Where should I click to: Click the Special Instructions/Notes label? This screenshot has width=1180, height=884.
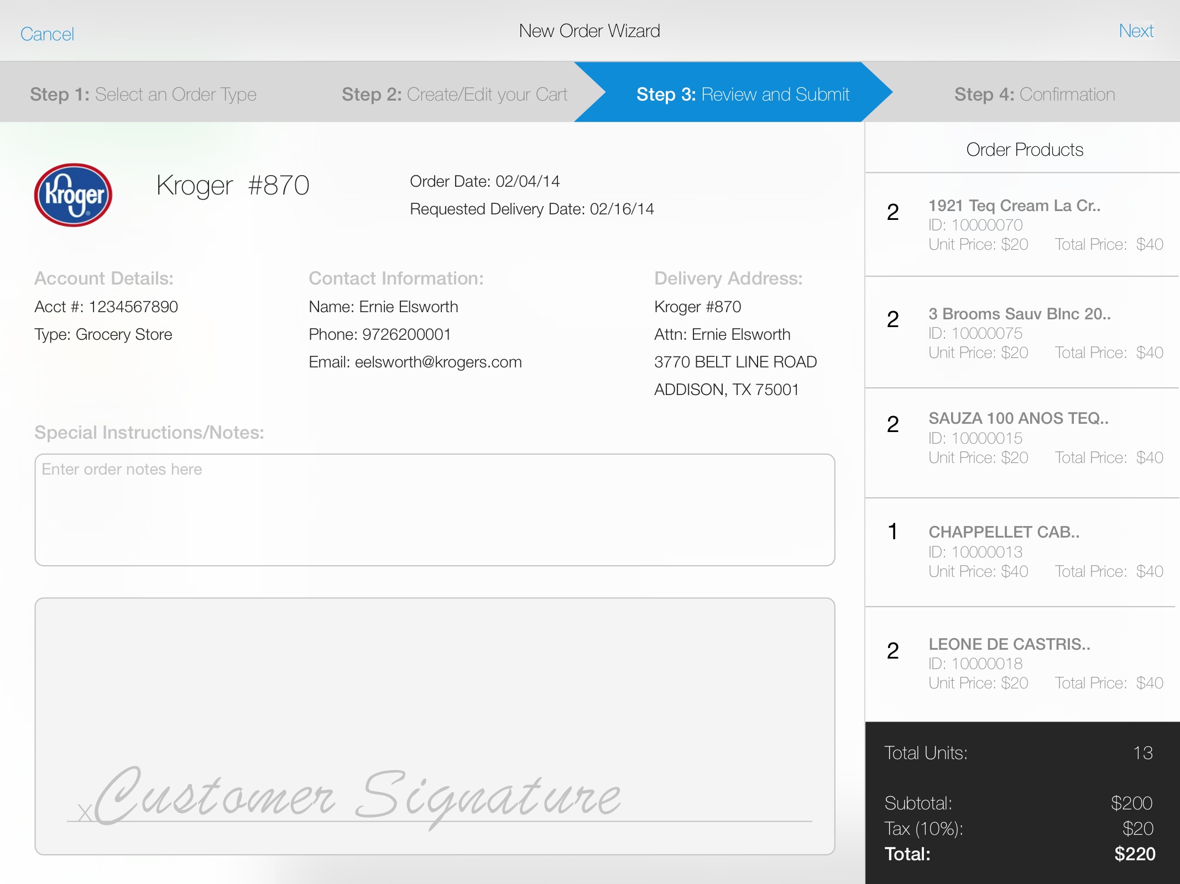point(149,433)
